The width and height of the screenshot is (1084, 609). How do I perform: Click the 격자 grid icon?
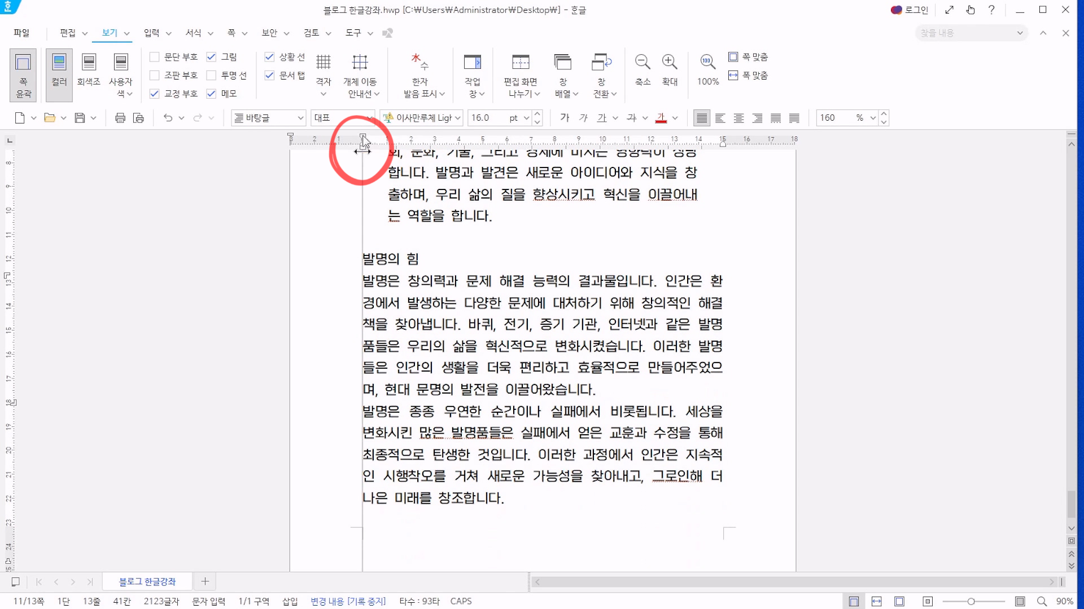tap(323, 62)
